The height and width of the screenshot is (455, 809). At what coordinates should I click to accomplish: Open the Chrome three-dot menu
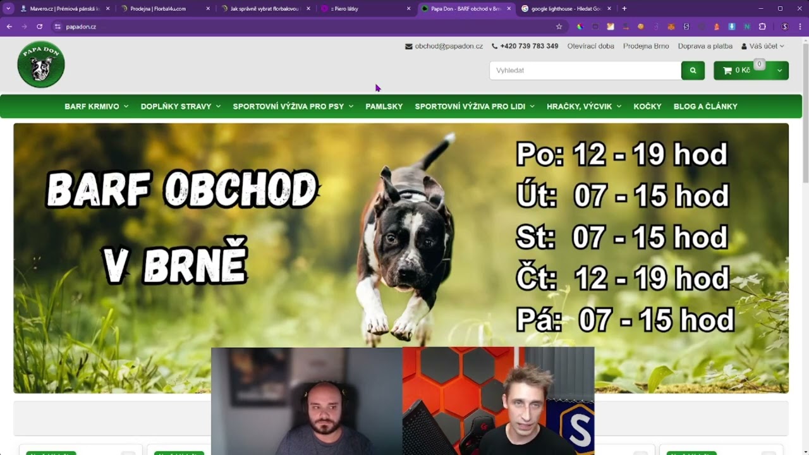(x=800, y=27)
